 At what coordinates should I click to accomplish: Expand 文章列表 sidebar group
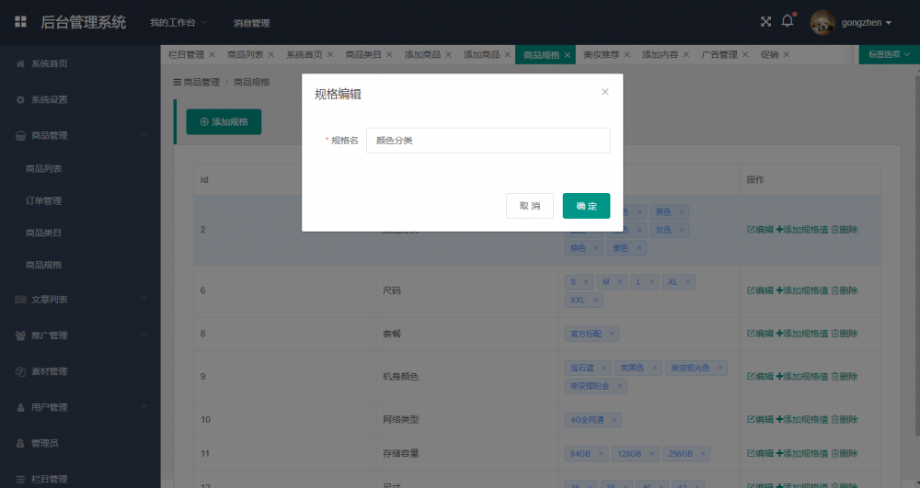[x=80, y=300]
